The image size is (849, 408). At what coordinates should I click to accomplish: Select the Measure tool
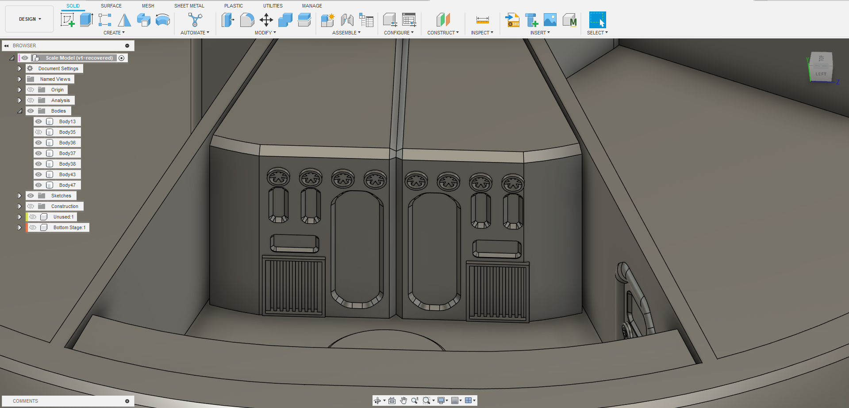coord(482,20)
